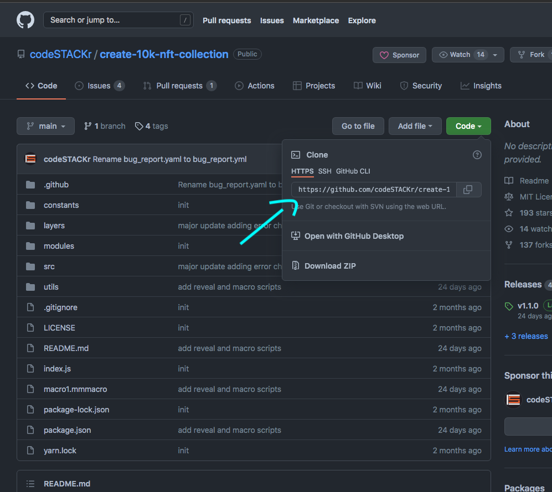Screen dimensions: 552x492
Task: Open commit message Rename bug_report.yaml
Action: point(169,159)
